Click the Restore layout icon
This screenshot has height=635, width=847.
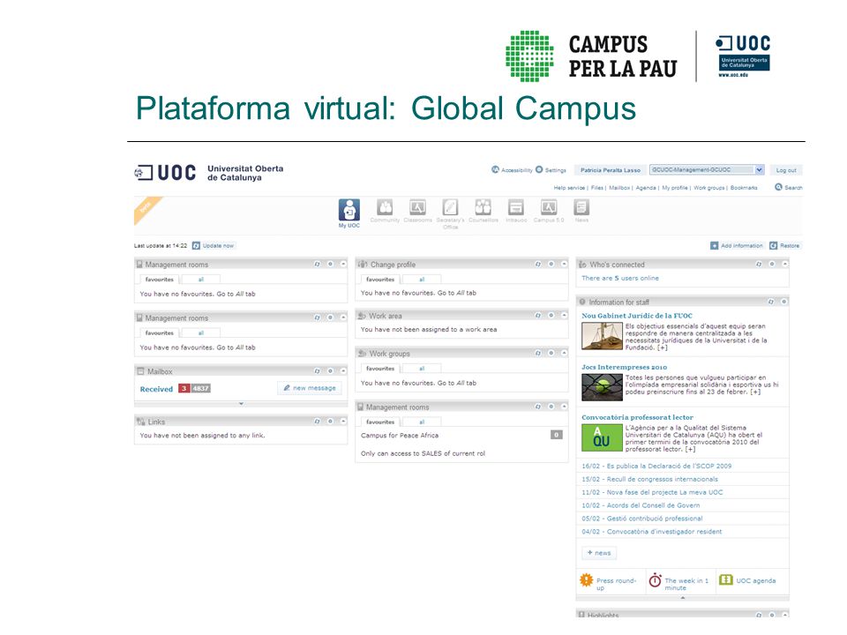[774, 246]
